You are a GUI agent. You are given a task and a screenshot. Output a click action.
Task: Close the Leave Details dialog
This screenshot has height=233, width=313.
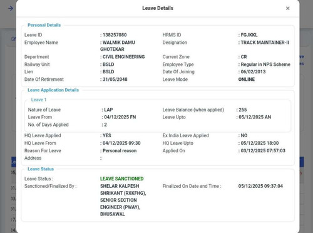click(x=287, y=8)
